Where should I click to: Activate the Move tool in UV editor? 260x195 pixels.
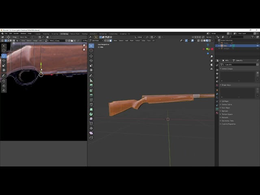4,56
